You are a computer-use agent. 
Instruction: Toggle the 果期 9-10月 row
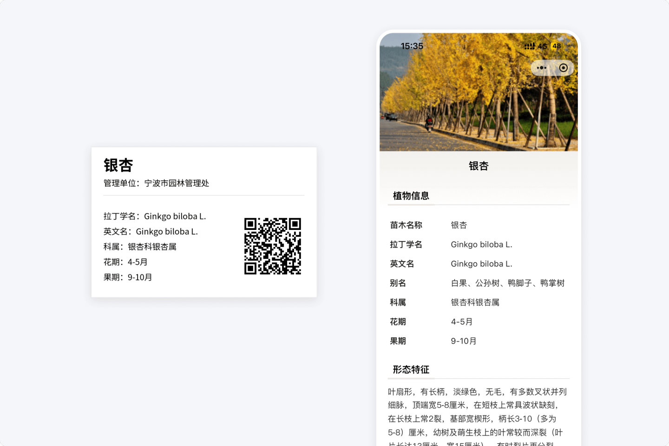[x=464, y=341]
